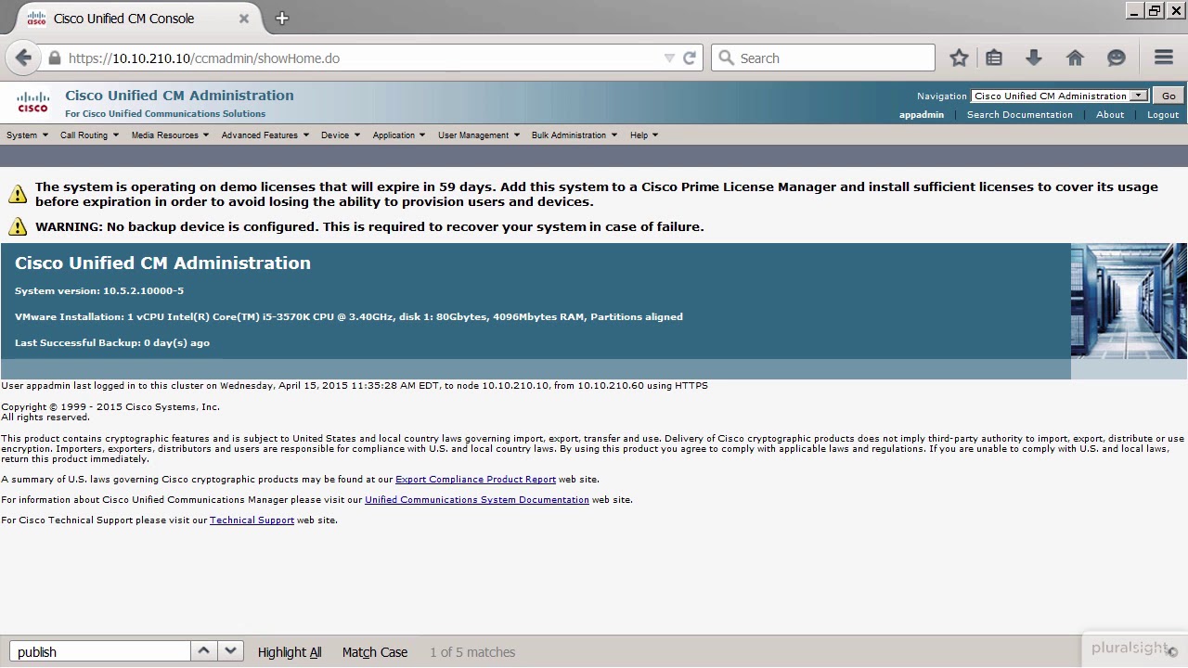Open the downloads arrow icon
This screenshot has height=668, width=1188.
click(x=1034, y=58)
